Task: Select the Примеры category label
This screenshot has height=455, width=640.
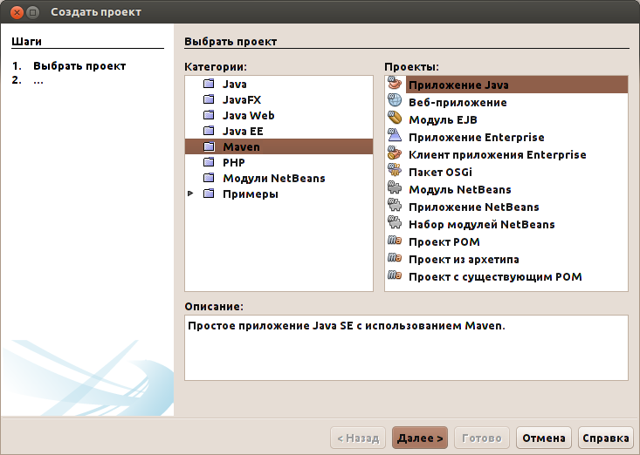Action: coord(251,194)
